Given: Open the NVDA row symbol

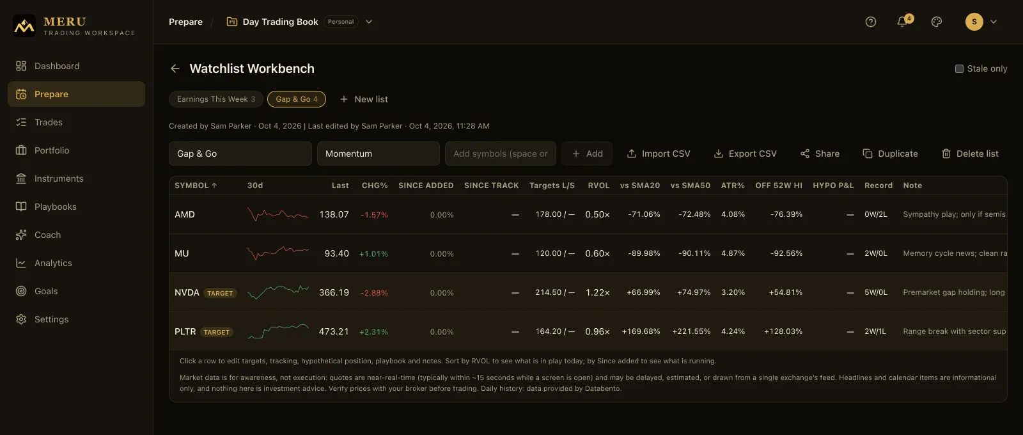Looking at the screenshot, I should click(x=187, y=292).
